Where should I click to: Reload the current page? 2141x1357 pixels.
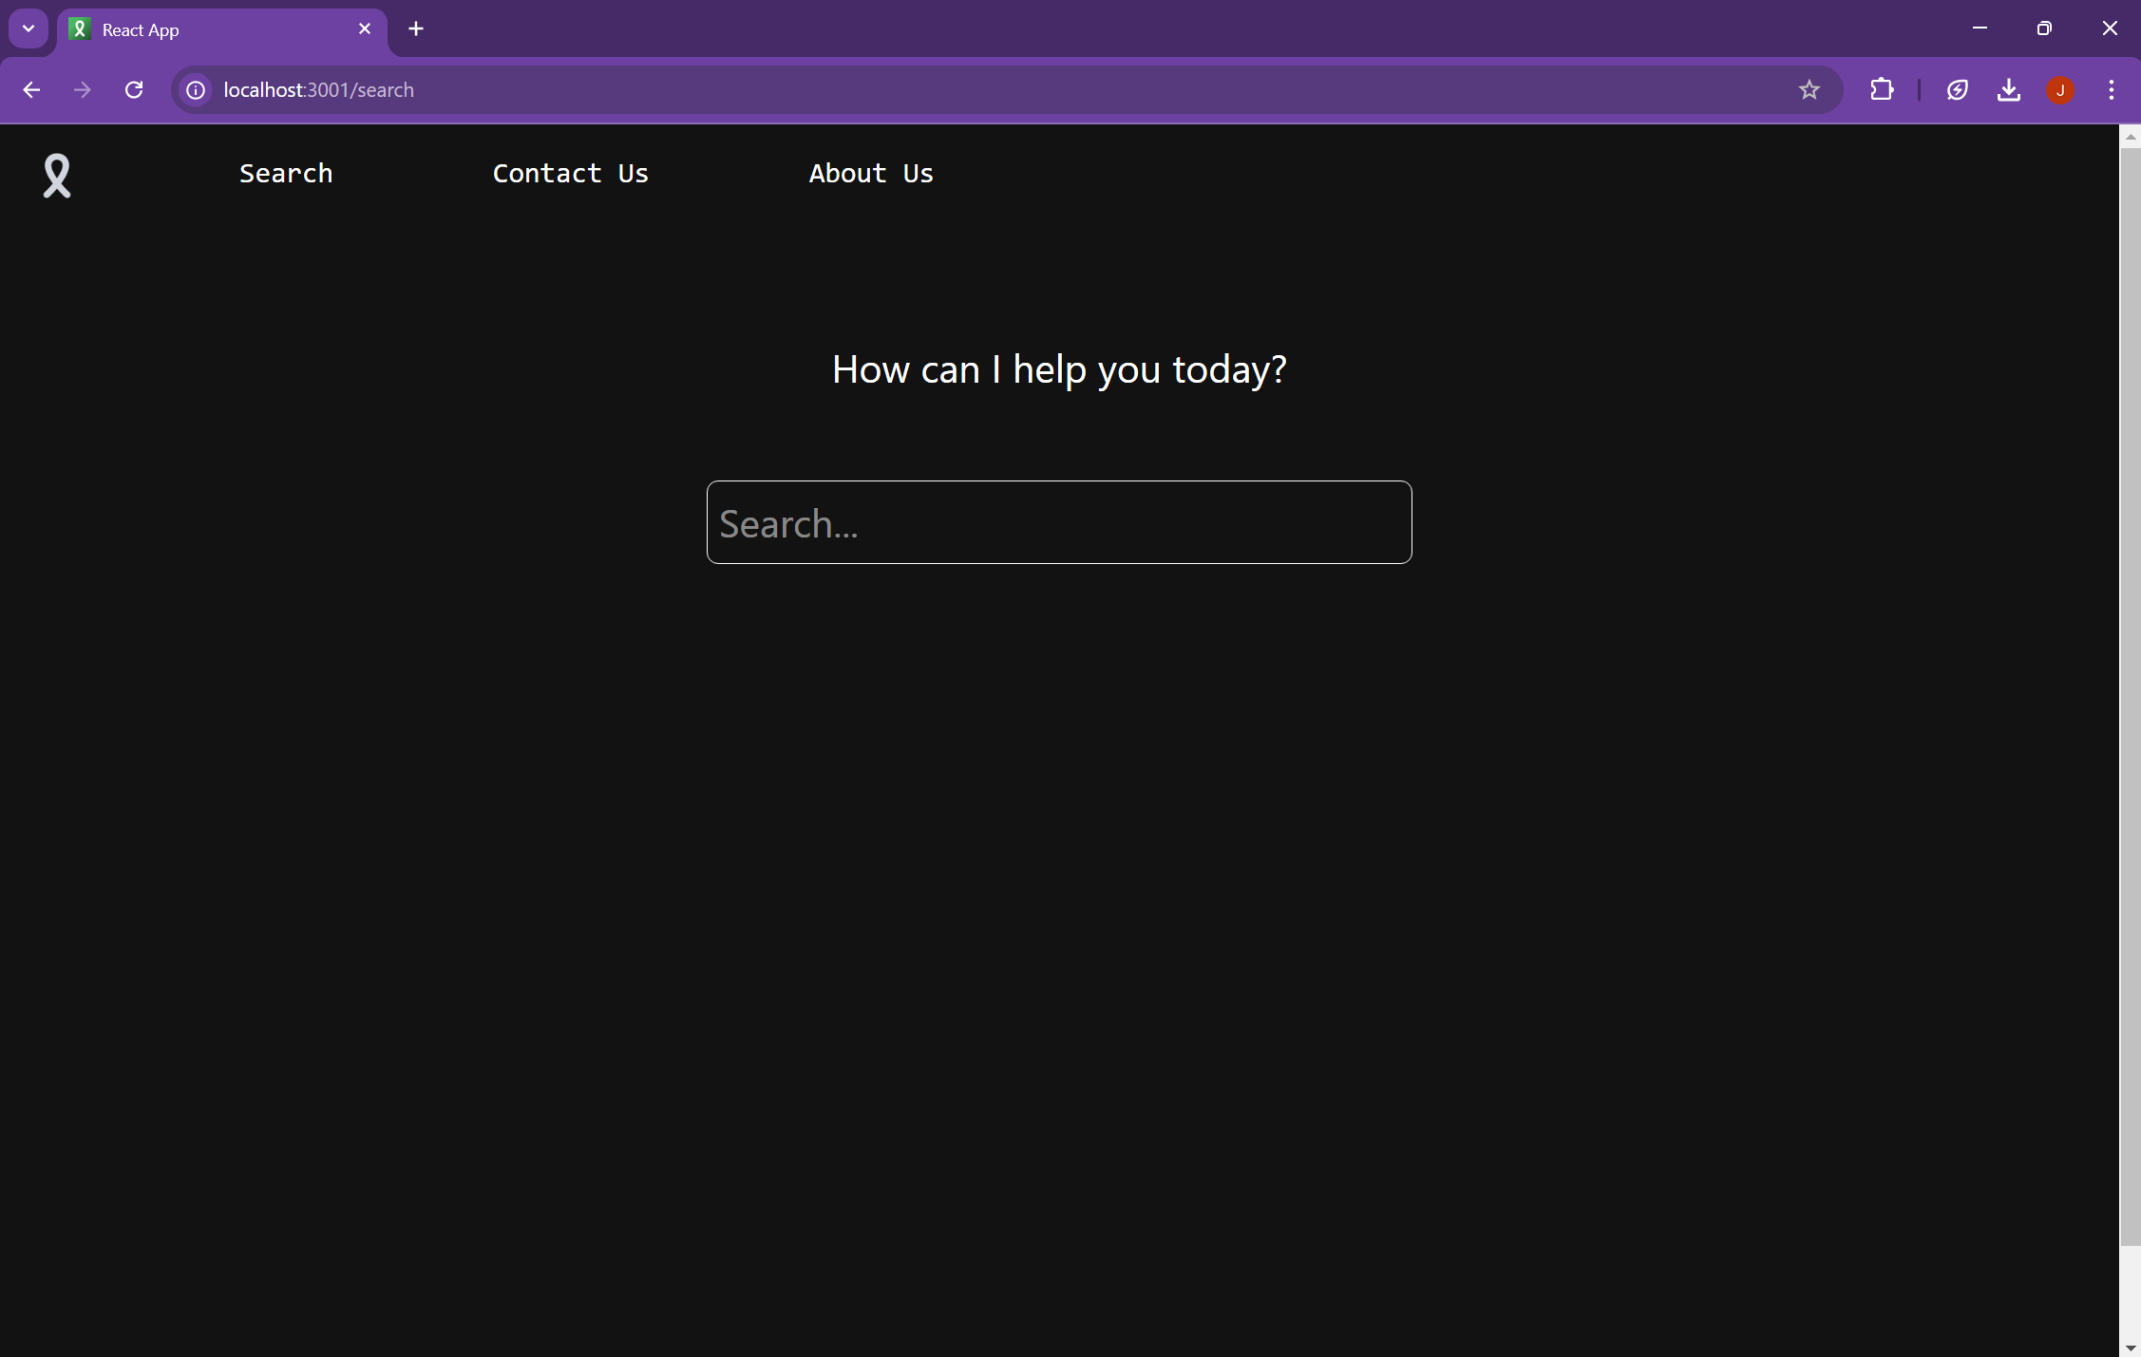click(x=134, y=90)
